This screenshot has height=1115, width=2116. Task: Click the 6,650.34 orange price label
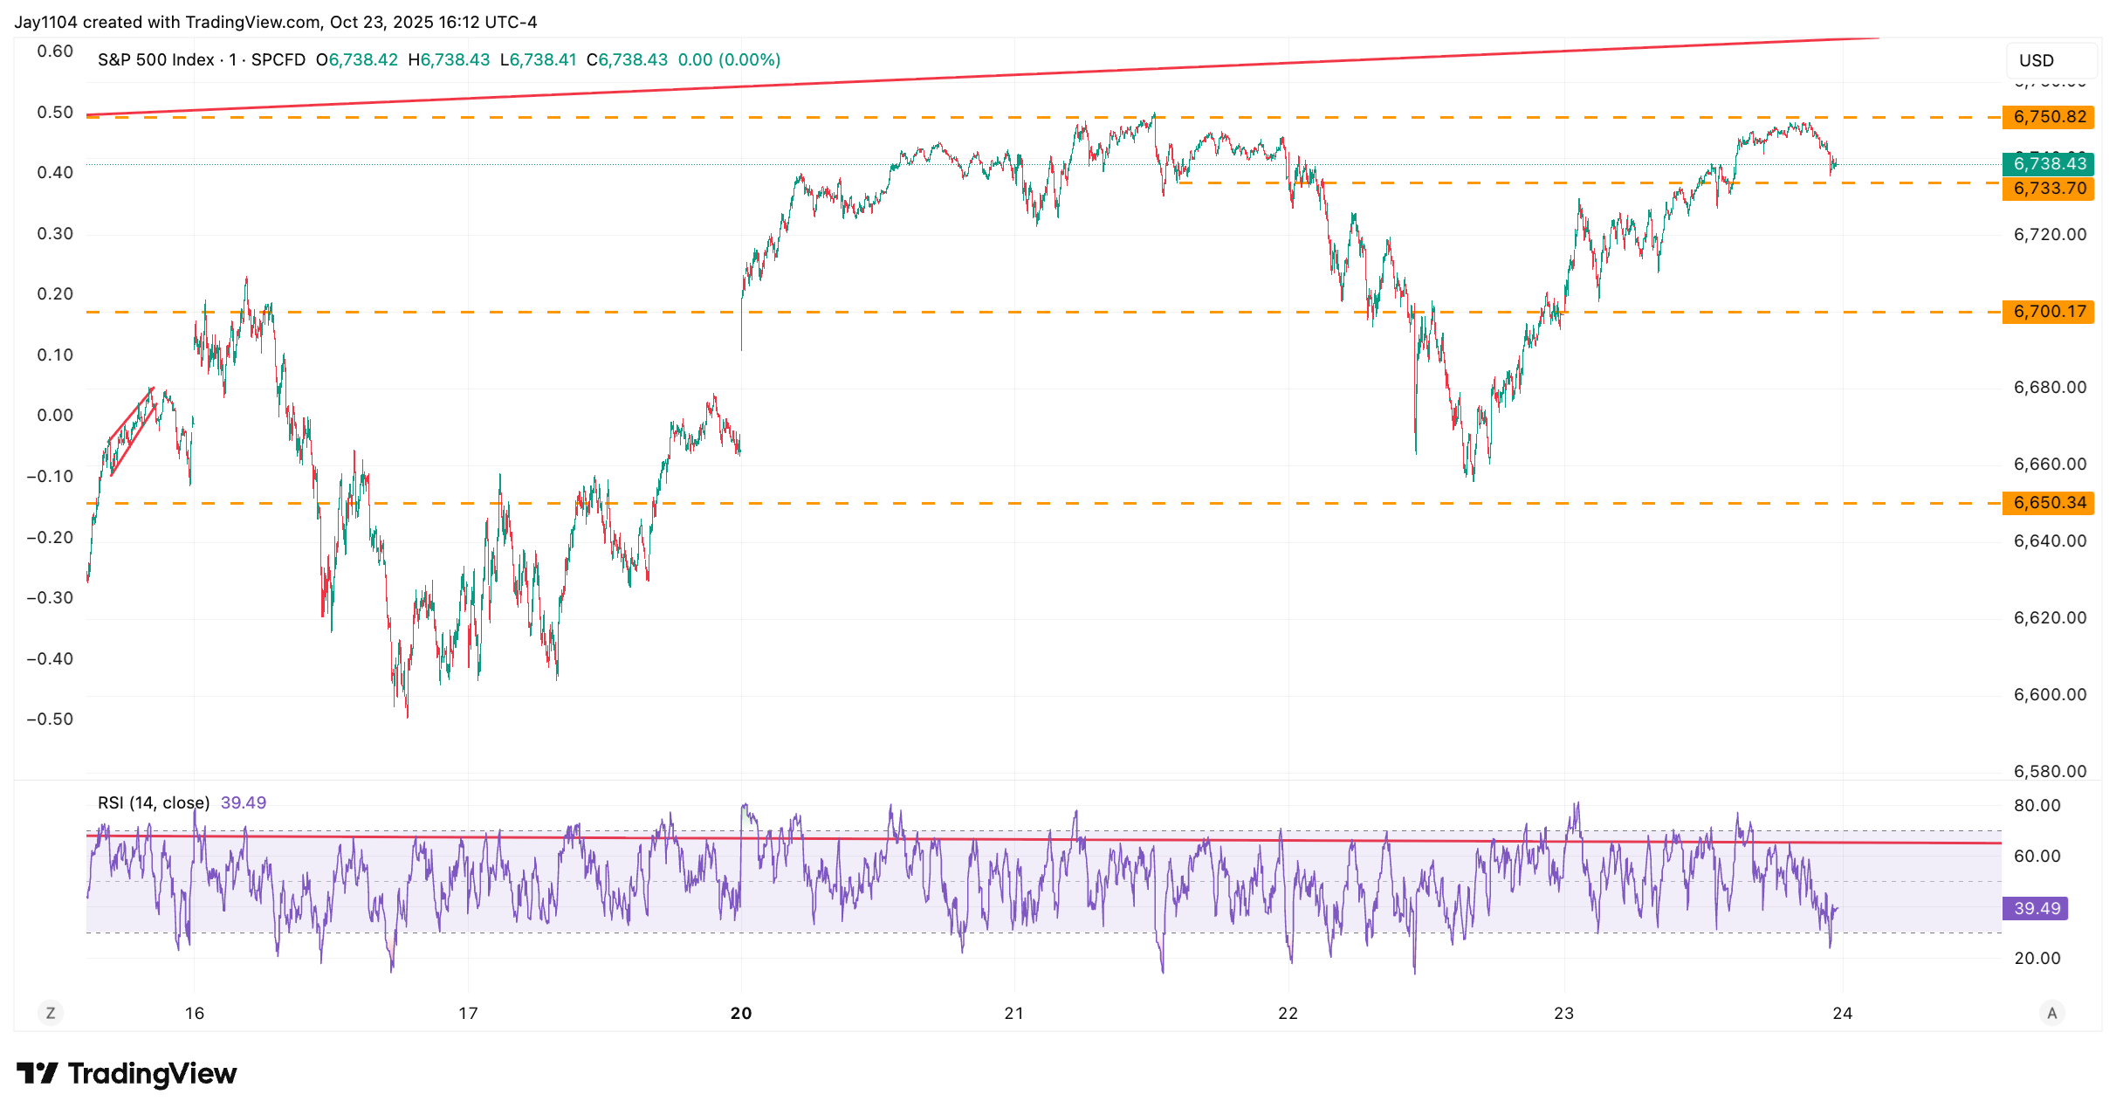[x=2048, y=503]
